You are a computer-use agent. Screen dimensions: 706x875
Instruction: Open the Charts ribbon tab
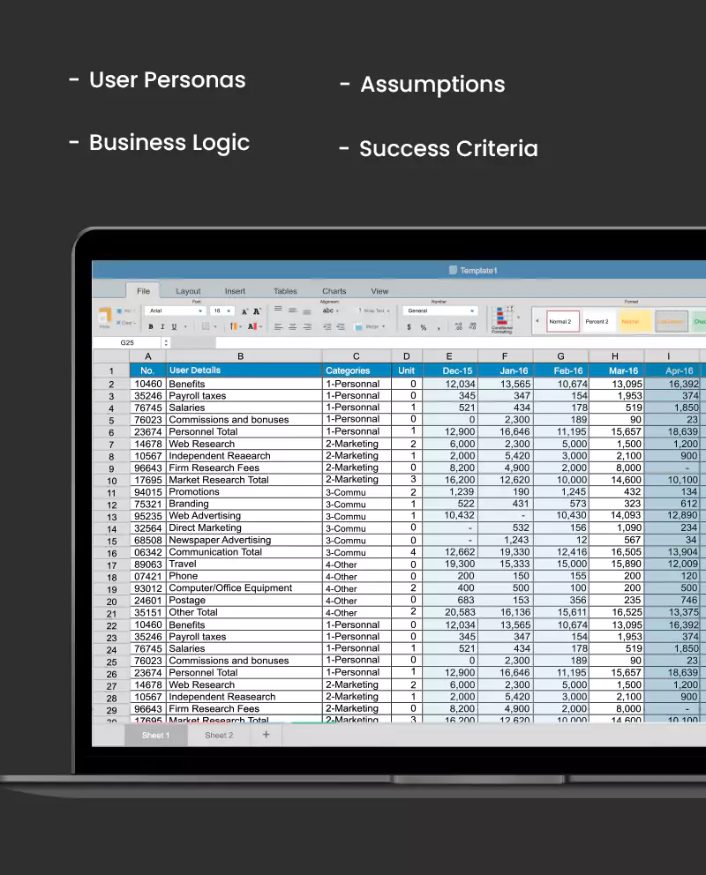(x=334, y=291)
